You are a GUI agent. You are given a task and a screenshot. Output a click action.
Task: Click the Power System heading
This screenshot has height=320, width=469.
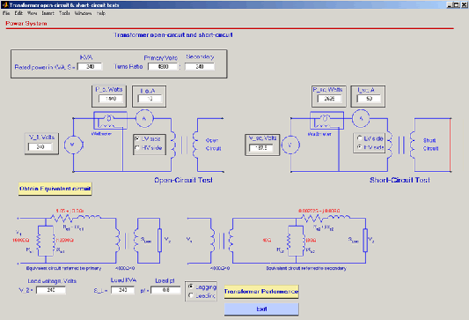point(26,24)
